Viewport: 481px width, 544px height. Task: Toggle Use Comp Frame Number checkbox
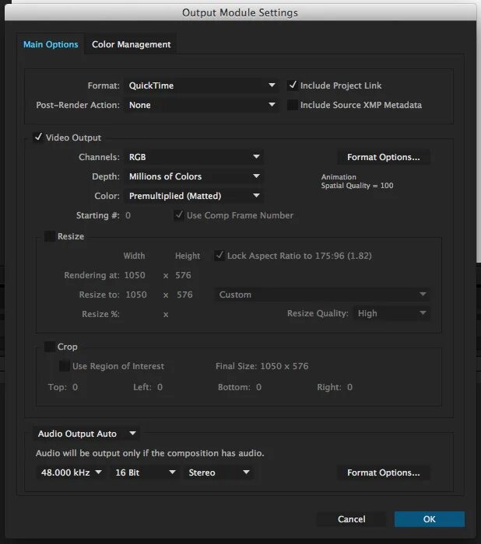coord(179,215)
